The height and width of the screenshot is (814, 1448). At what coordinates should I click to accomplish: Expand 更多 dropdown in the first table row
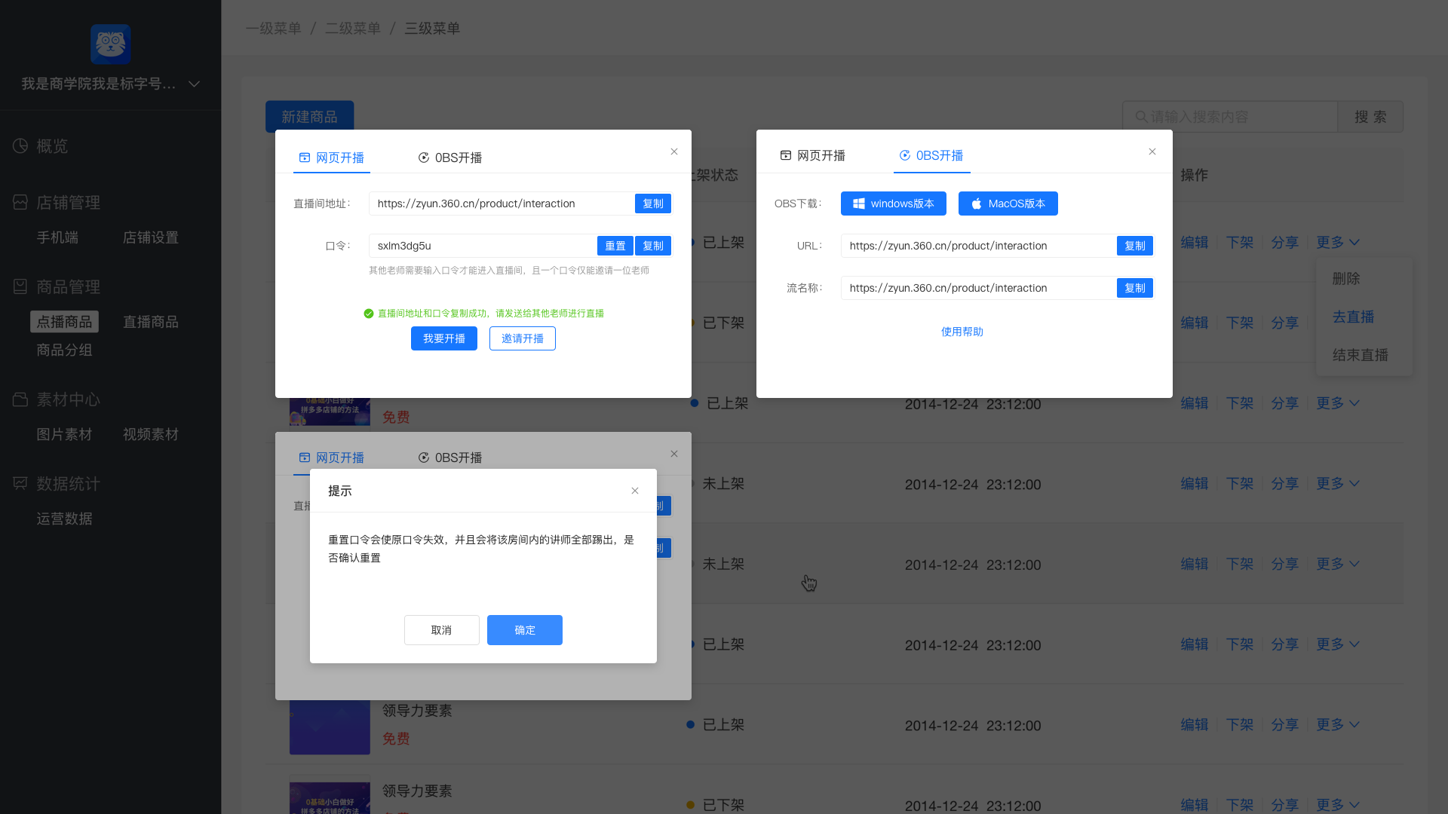click(x=1338, y=243)
